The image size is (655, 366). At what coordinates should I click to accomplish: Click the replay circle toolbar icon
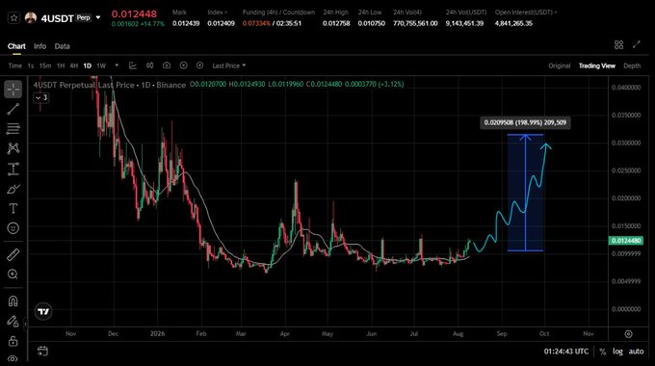(x=199, y=65)
